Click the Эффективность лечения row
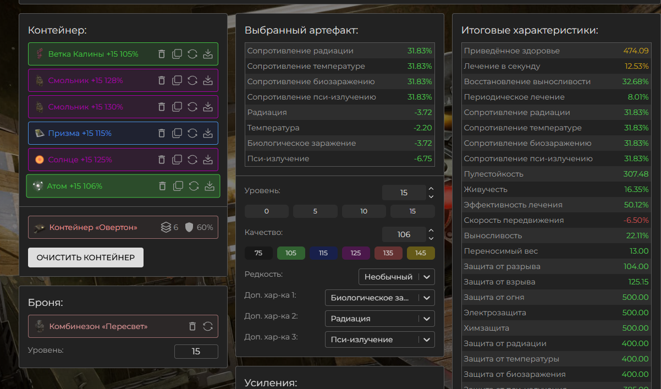Viewport: 661px width, 389px height. [557, 205]
